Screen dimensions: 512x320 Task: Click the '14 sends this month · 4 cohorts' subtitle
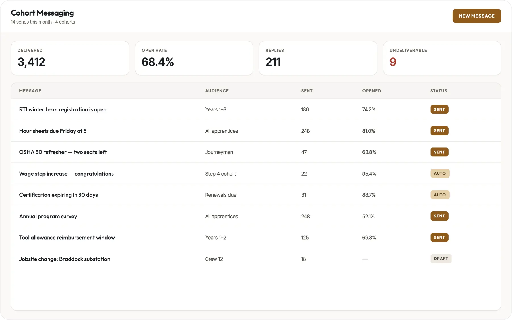(43, 22)
